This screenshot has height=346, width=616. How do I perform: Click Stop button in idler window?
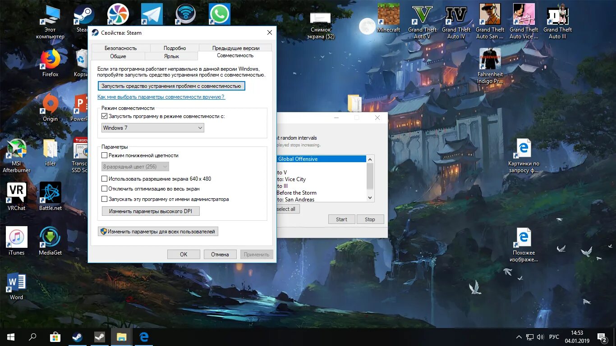pyautogui.click(x=370, y=219)
